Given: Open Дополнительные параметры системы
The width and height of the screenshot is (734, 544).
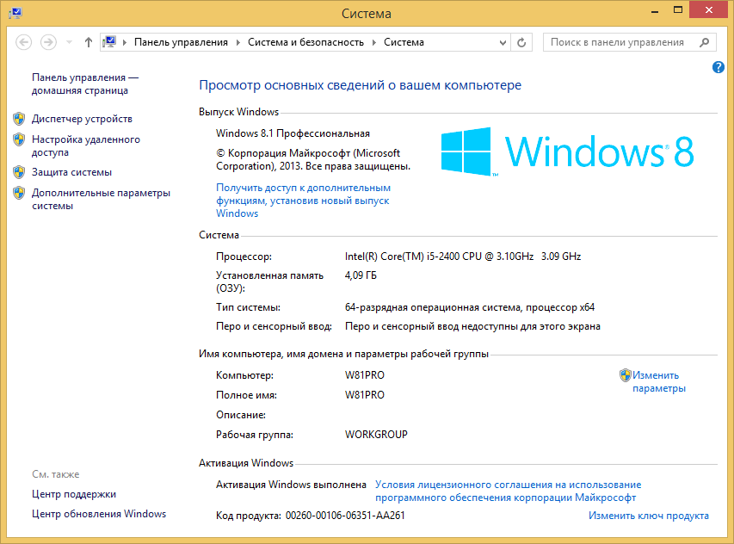Looking at the screenshot, I should click(101, 199).
